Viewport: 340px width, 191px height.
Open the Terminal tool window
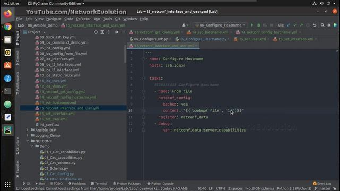(x=99, y=184)
